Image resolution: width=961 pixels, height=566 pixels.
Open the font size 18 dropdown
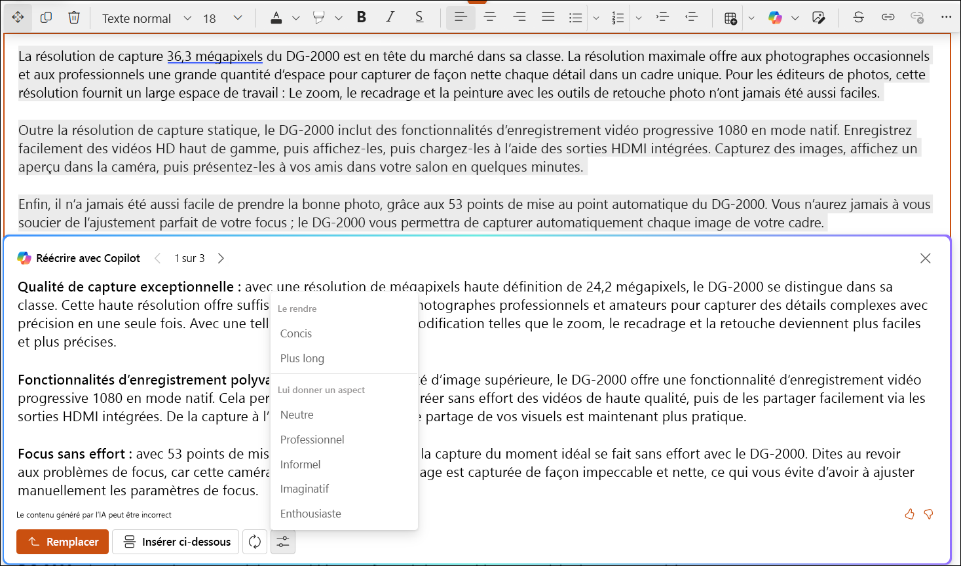coord(222,18)
